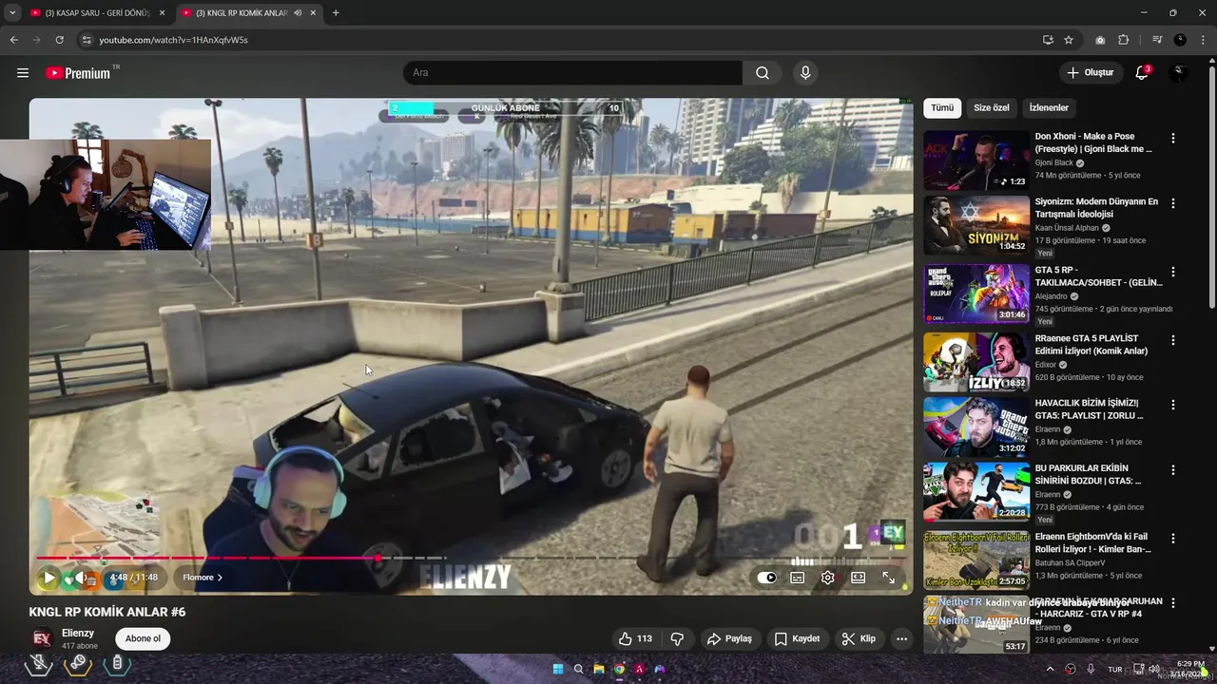Toggle the autoplay switch in player

click(766, 578)
